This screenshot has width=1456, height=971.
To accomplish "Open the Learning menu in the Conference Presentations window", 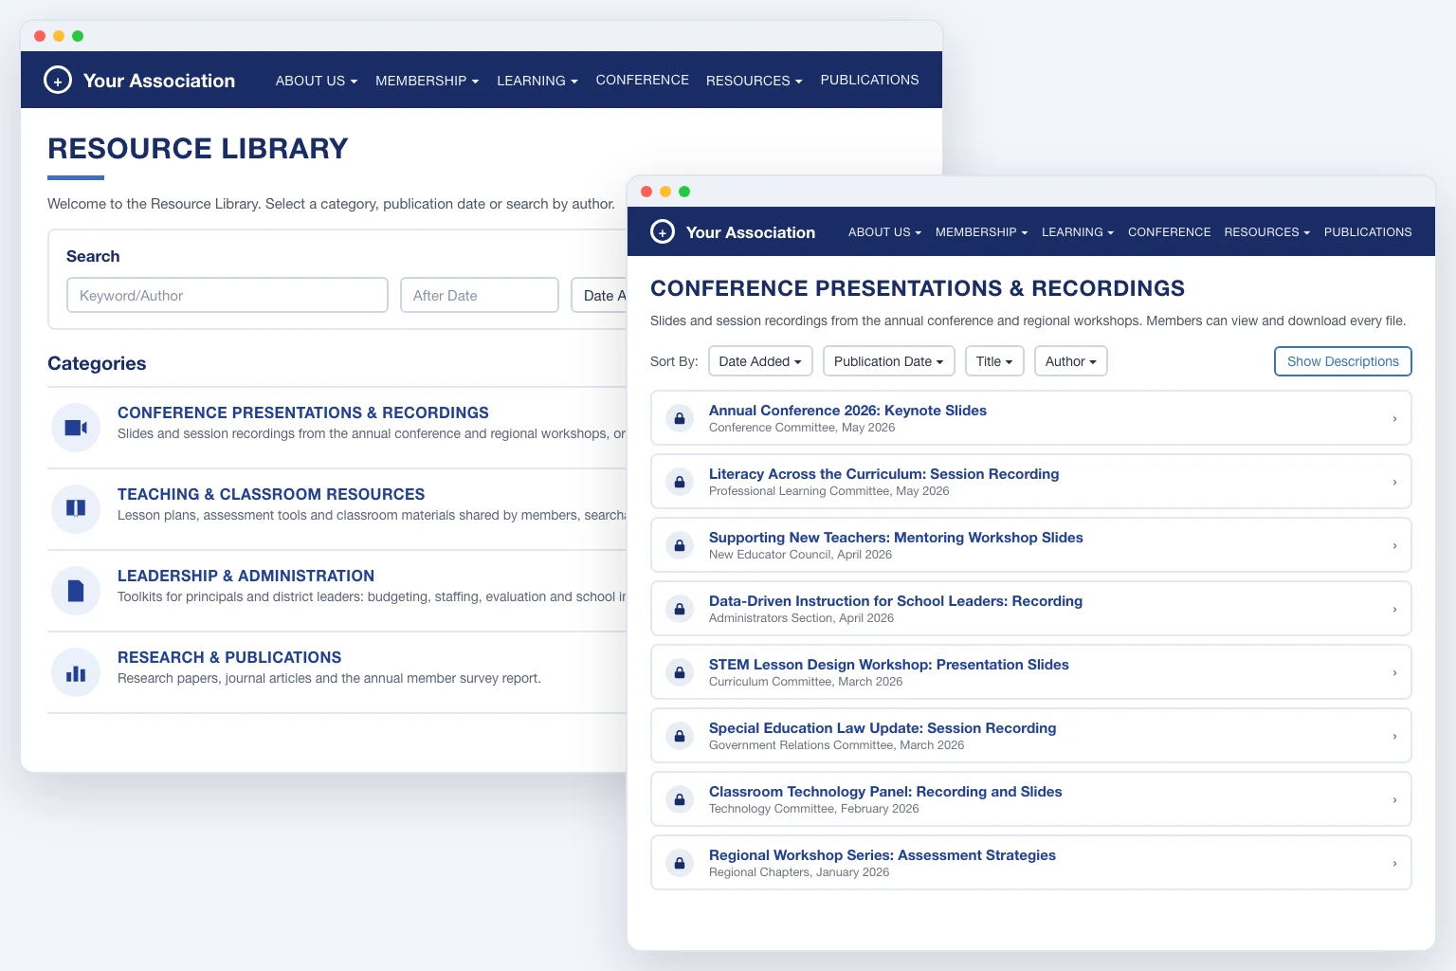I will pyautogui.click(x=1078, y=232).
